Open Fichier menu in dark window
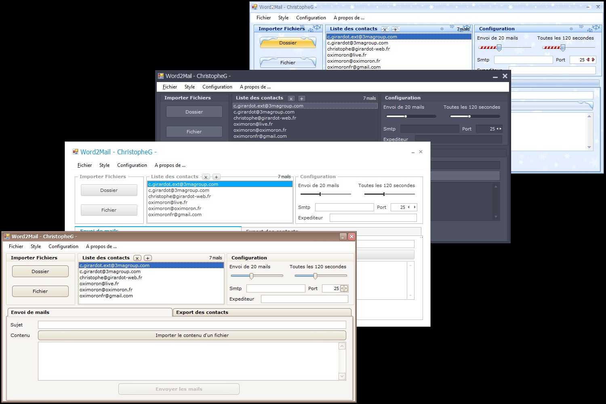 (170, 87)
